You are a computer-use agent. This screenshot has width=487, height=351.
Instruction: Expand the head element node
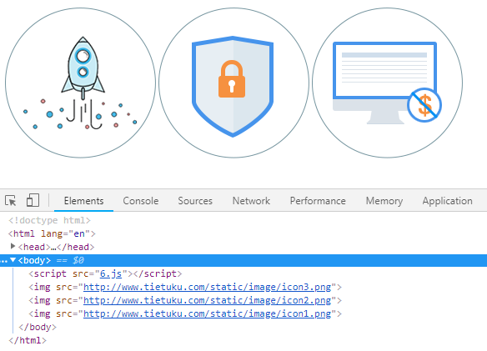13,246
